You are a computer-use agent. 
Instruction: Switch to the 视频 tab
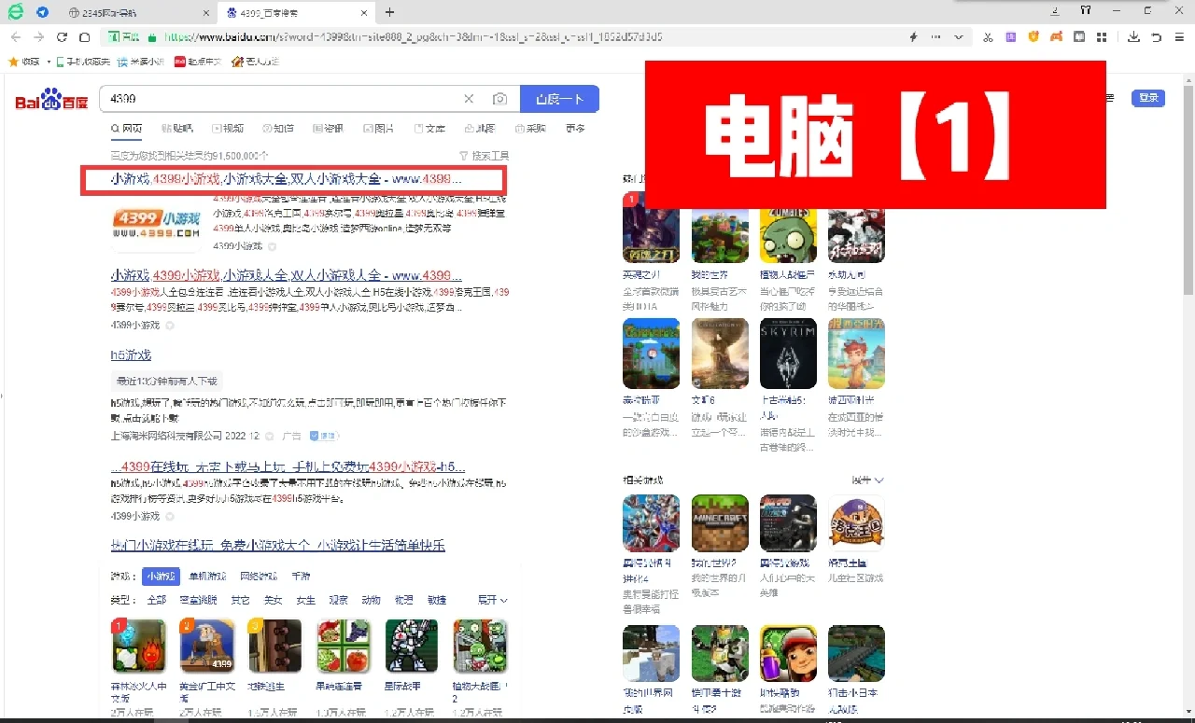228,129
